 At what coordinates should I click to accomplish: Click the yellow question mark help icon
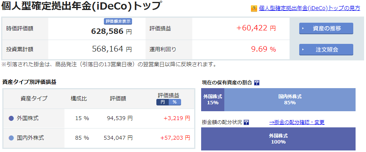(x=254, y=8)
